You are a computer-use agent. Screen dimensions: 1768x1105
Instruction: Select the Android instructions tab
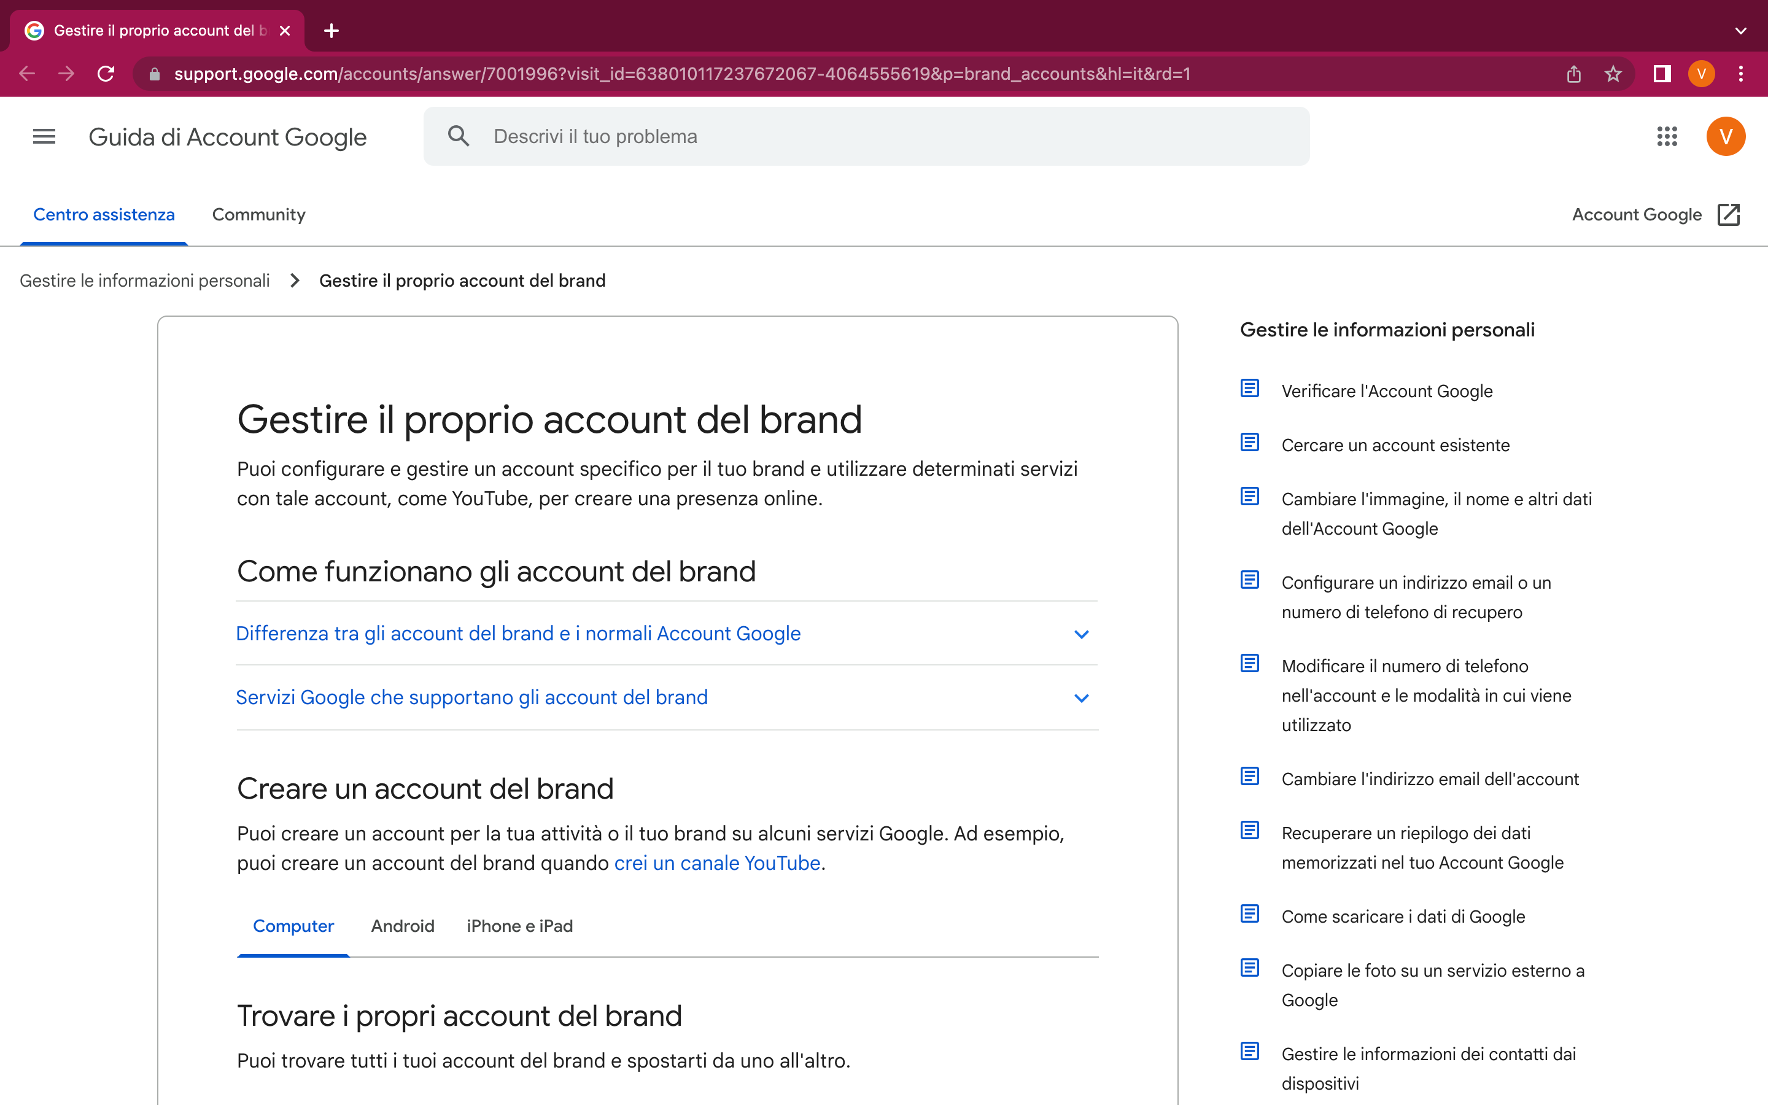(x=403, y=926)
